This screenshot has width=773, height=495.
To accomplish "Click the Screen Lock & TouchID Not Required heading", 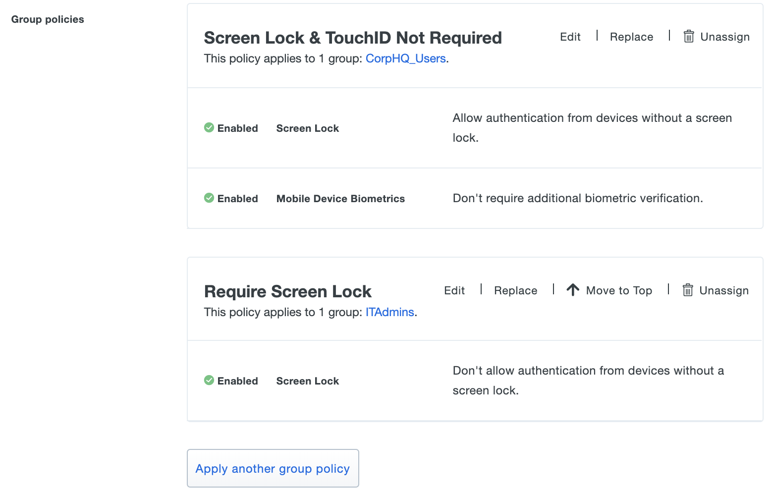I will [353, 38].
